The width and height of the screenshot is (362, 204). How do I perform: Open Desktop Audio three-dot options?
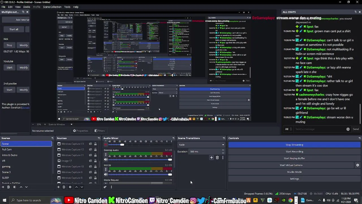(106, 155)
